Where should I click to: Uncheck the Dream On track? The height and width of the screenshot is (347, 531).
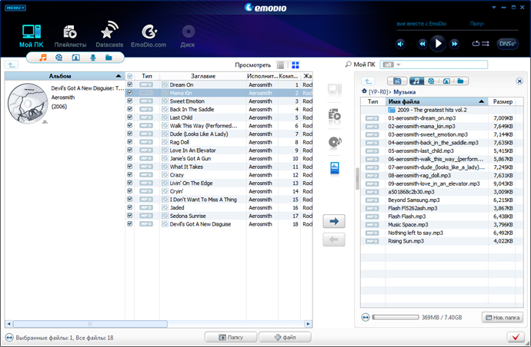point(130,84)
